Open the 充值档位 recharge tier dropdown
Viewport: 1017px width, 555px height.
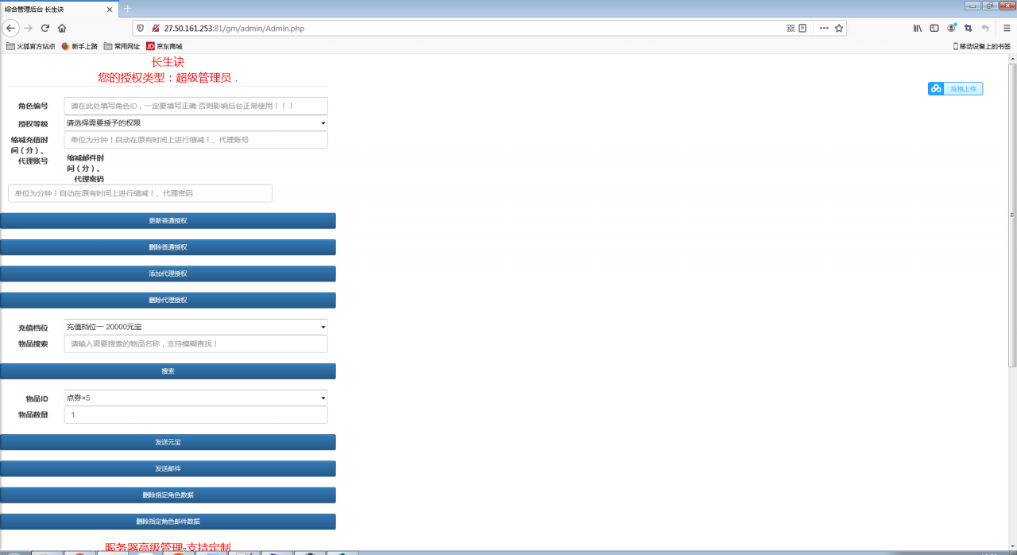click(195, 327)
